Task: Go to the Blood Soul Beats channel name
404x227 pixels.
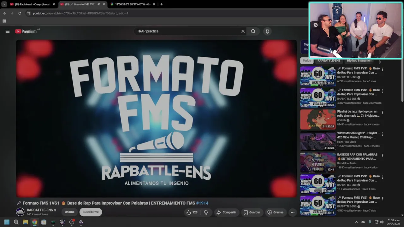Action: [x=347, y=163]
